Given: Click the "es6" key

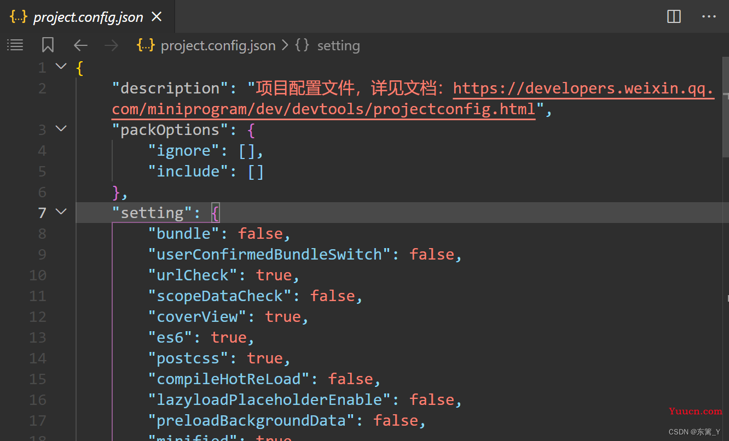Looking at the screenshot, I should [x=170, y=338].
